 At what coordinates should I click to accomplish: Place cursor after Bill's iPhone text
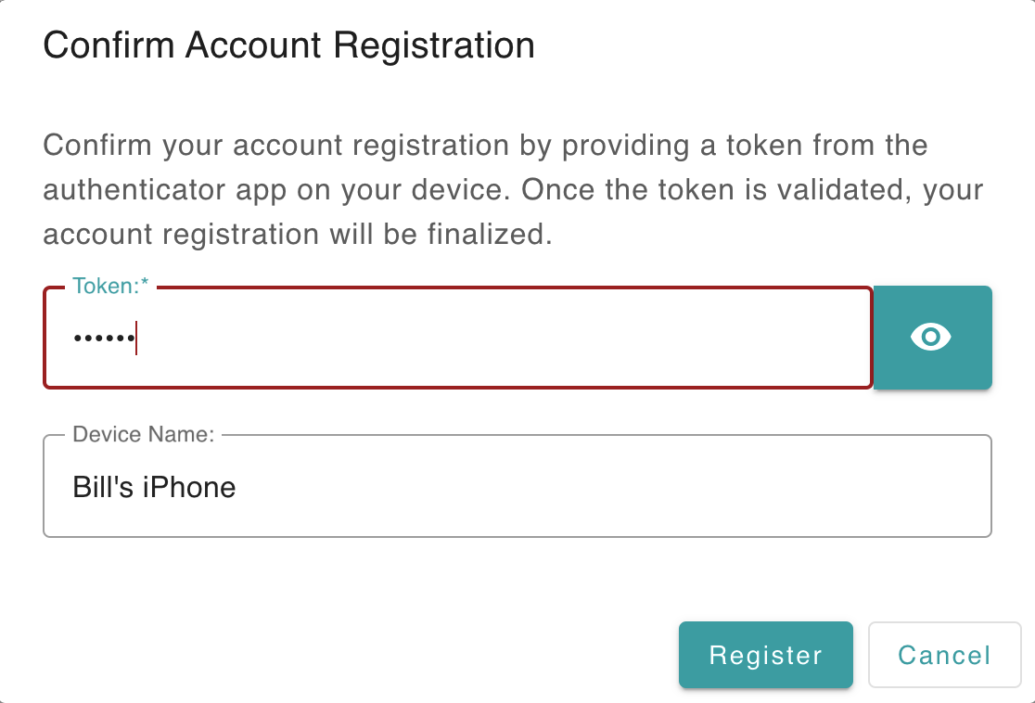[x=235, y=485]
